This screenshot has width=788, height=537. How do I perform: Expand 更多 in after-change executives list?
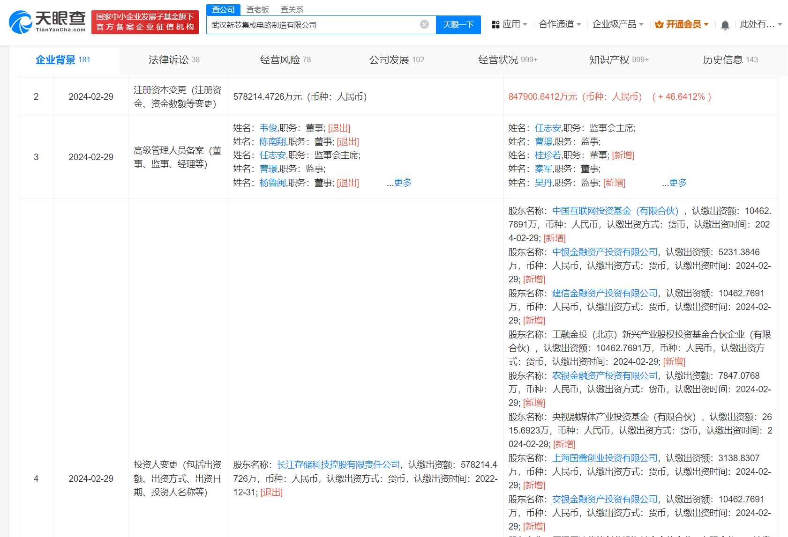678,183
